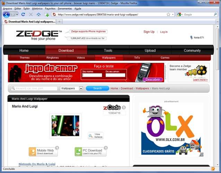Open the Nintendo Ds Mario & Luigi link
221x173 pixels.
coord(37,164)
